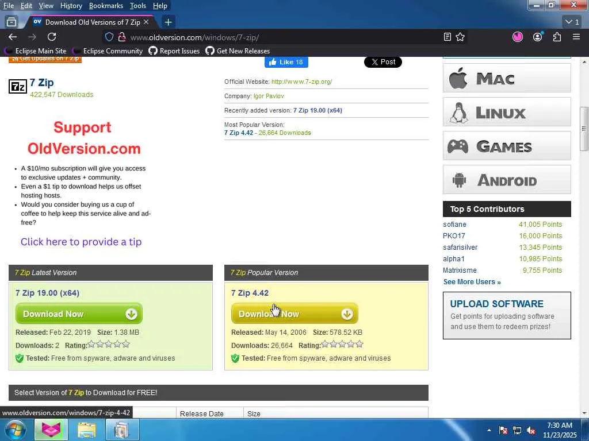Click the muted volume tray icon
Viewport: 589px width, 441px height.
531,431
